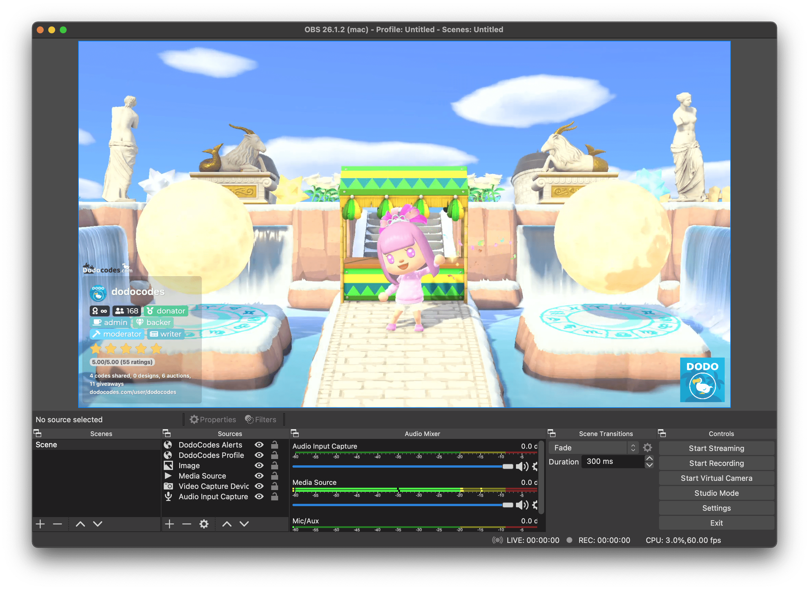Move scene down with arrow icon
This screenshot has width=809, height=590.
click(97, 524)
